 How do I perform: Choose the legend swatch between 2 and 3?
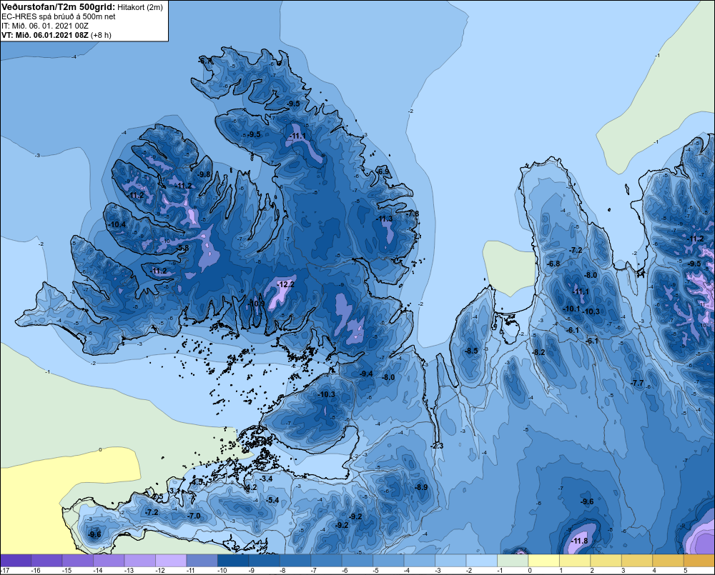coord(606,561)
